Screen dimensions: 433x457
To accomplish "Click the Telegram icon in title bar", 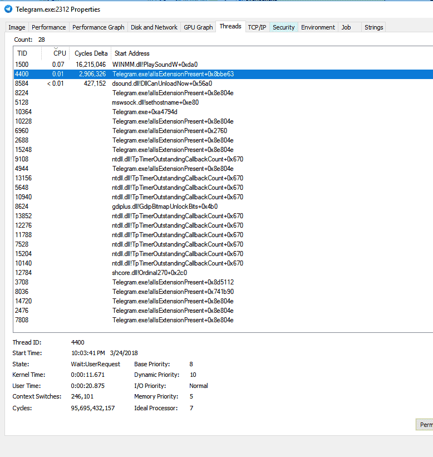I will tap(8, 9).
